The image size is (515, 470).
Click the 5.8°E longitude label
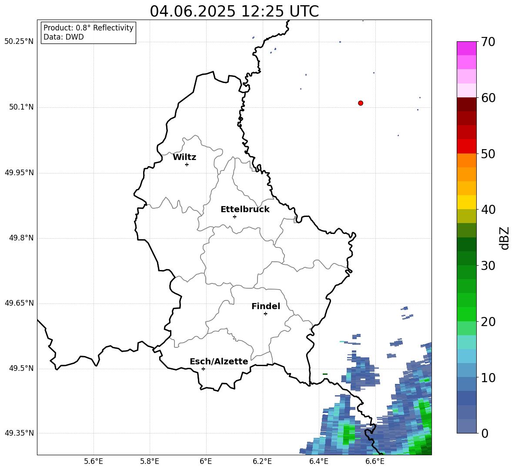click(150, 461)
